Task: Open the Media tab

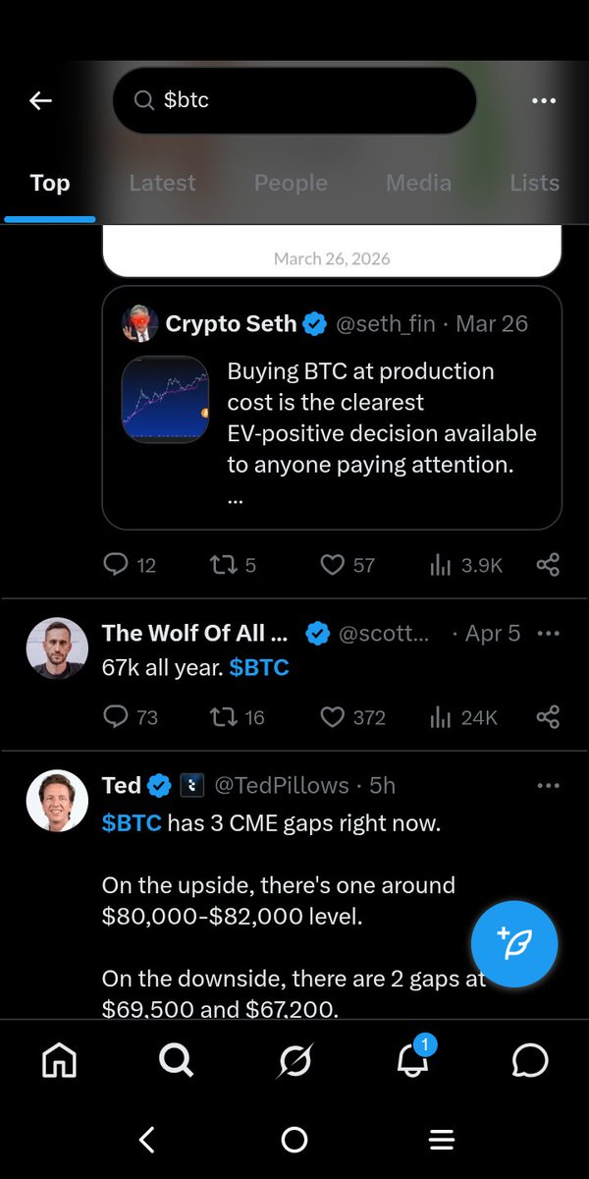Action: tap(418, 183)
